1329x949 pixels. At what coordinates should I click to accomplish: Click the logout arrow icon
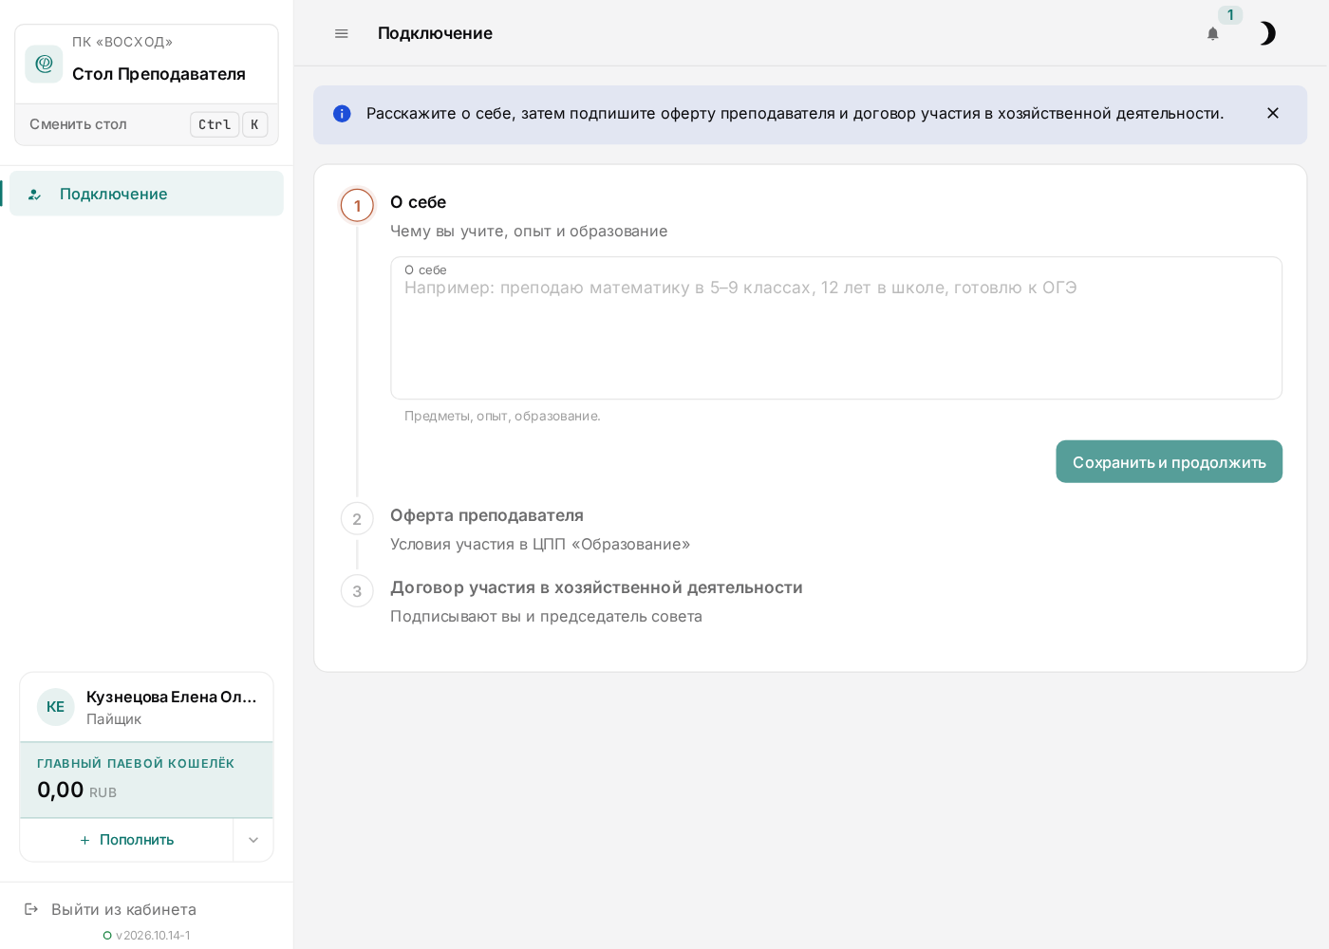click(31, 909)
